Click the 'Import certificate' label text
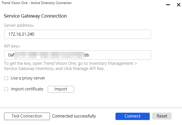Screen dimensions: 182x125 pyautogui.click(x=27, y=89)
